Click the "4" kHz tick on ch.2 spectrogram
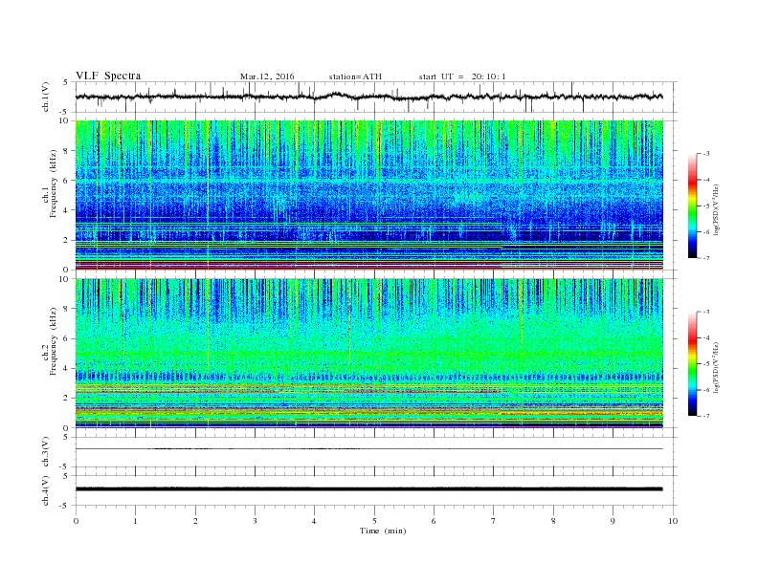This screenshot has width=758, height=585. pyautogui.click(x=67, y=368)
